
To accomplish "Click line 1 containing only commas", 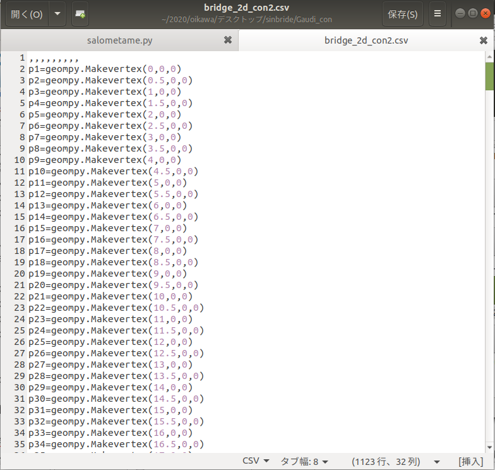I will (x=53, y=58).
